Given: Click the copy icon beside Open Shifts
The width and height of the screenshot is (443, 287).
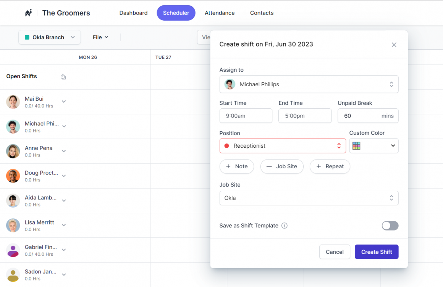Looking at the screenshot, I should pyautogui.click(x=63, y=77).
